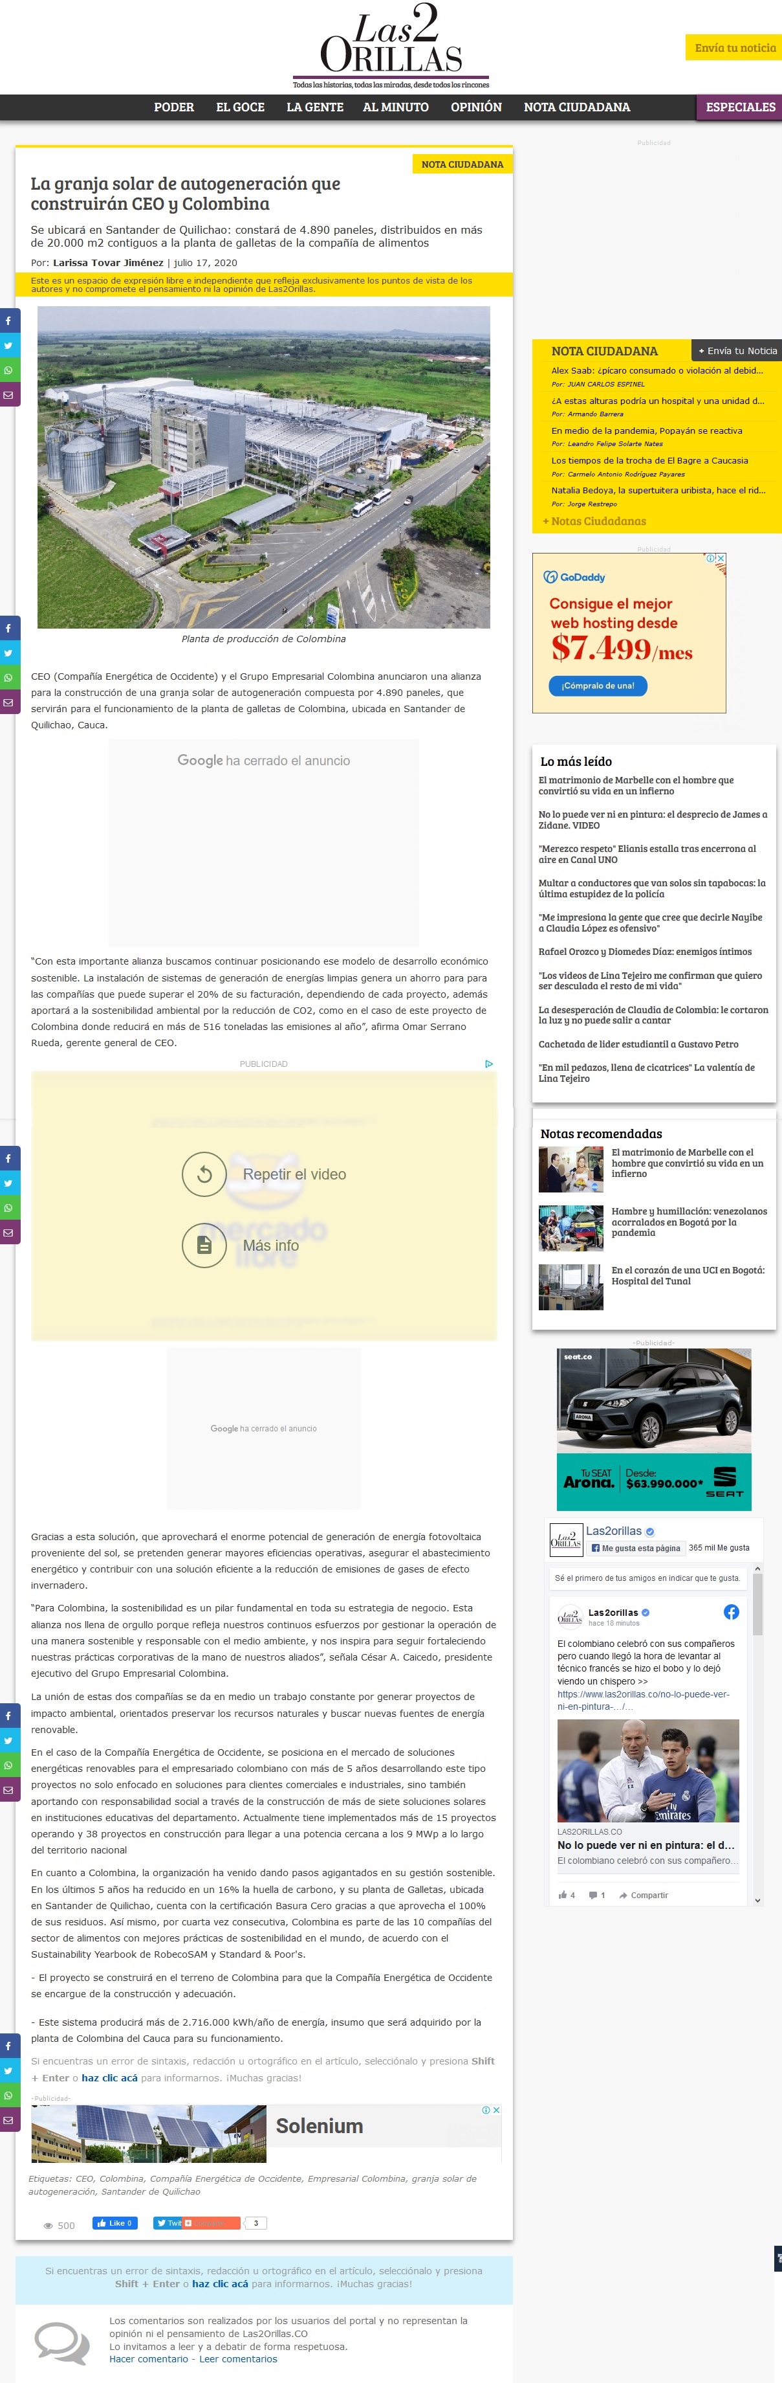This screenshot has width=782, height=2383.
Task: Click the Hacer comentario link
Action: tap(148, 2358)
